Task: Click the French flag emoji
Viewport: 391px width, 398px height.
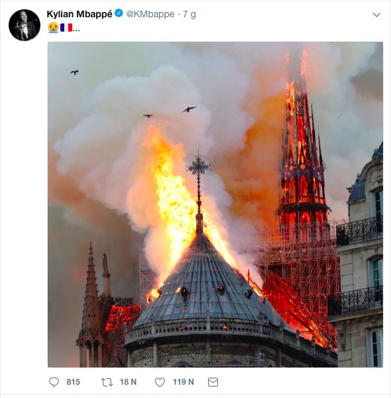Action: pyautogui.click(x=66, y=28)
